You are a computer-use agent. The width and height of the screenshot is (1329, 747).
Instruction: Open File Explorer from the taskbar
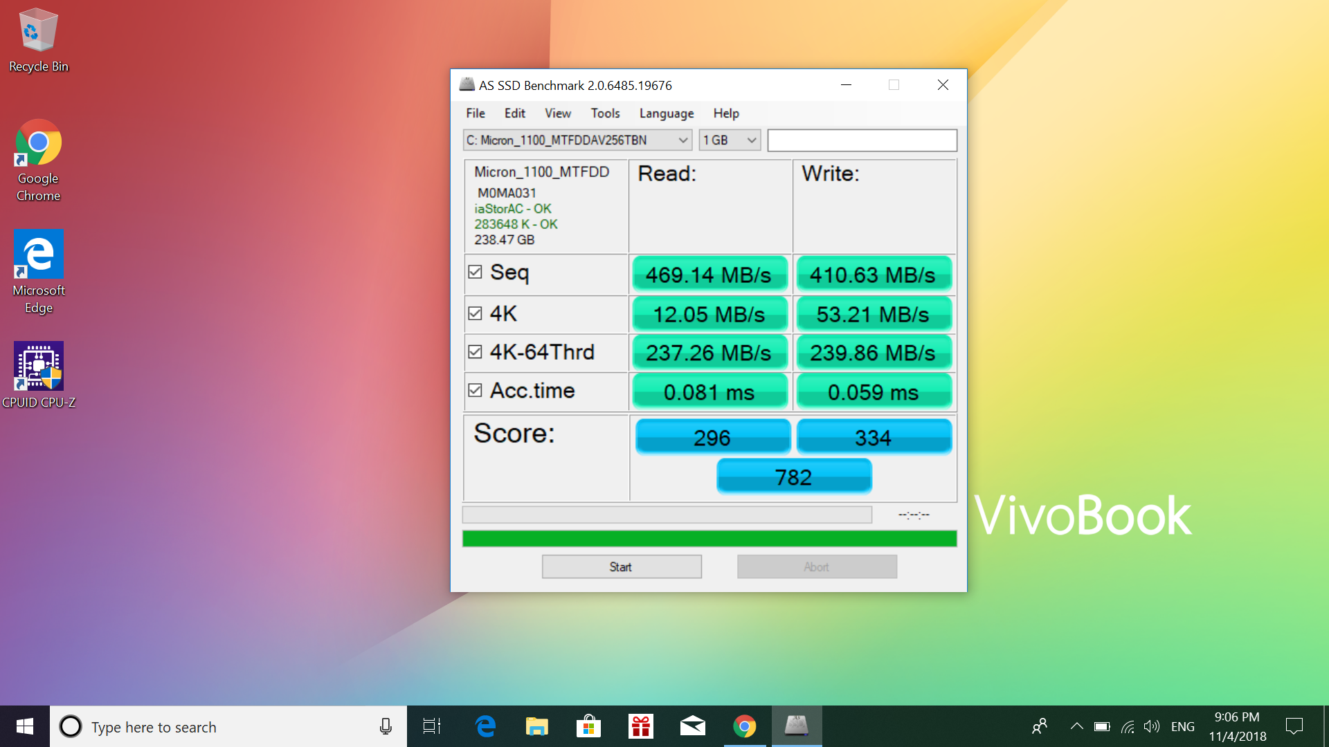[536, 726]
